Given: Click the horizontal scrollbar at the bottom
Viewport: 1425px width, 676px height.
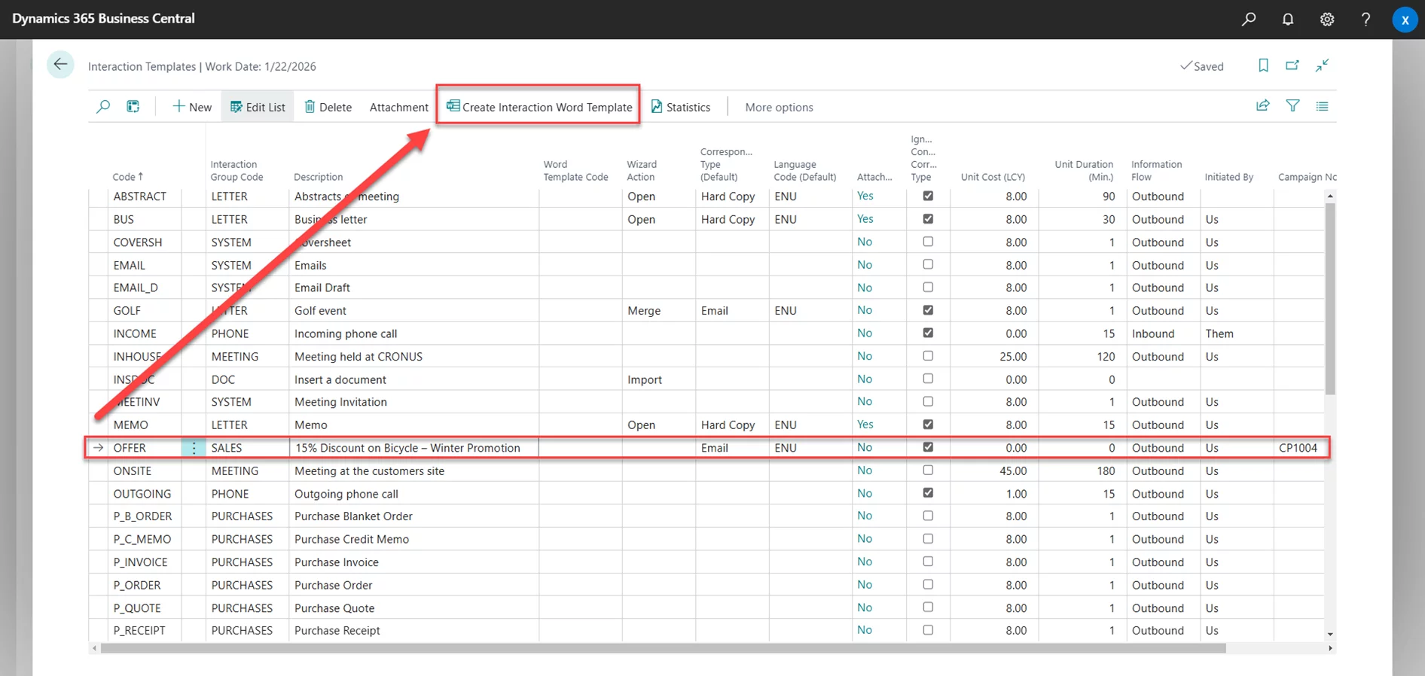Looking at the screenshot, I should coord(663,648).
